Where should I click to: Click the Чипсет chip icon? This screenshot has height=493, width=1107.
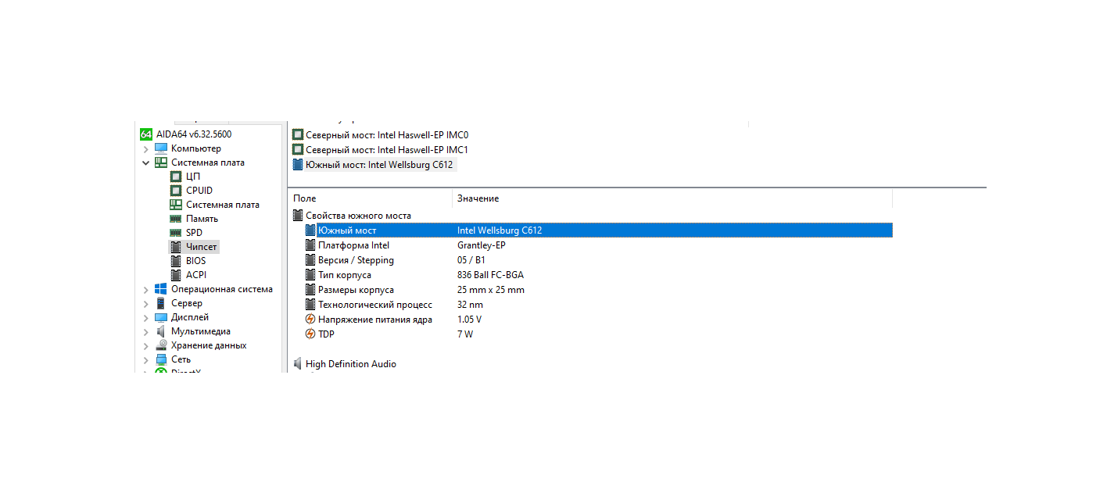[x=176, y=247]
